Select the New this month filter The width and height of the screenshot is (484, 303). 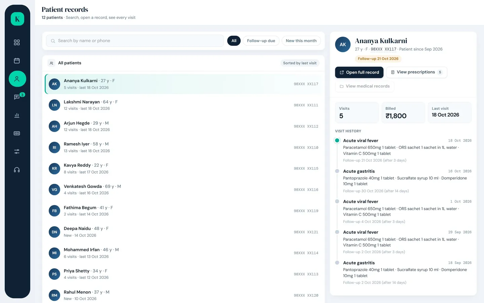point(301,41)
